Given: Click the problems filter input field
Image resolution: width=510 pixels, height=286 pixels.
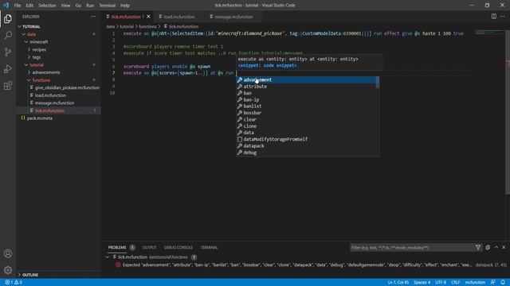Looking at the screenshot, I should pyautogui.click(x=412, y=248).
